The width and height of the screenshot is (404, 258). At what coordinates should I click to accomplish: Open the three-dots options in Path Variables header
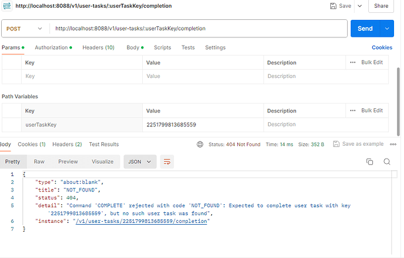(x=352, y=110)
